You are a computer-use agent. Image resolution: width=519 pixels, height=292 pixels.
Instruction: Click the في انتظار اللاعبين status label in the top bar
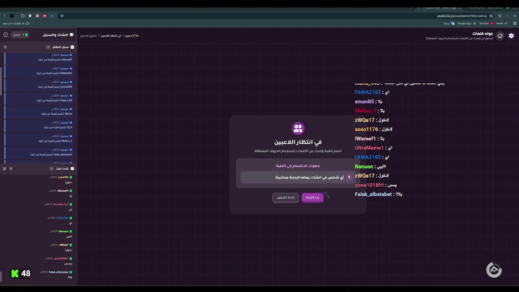tap(111, 36)
